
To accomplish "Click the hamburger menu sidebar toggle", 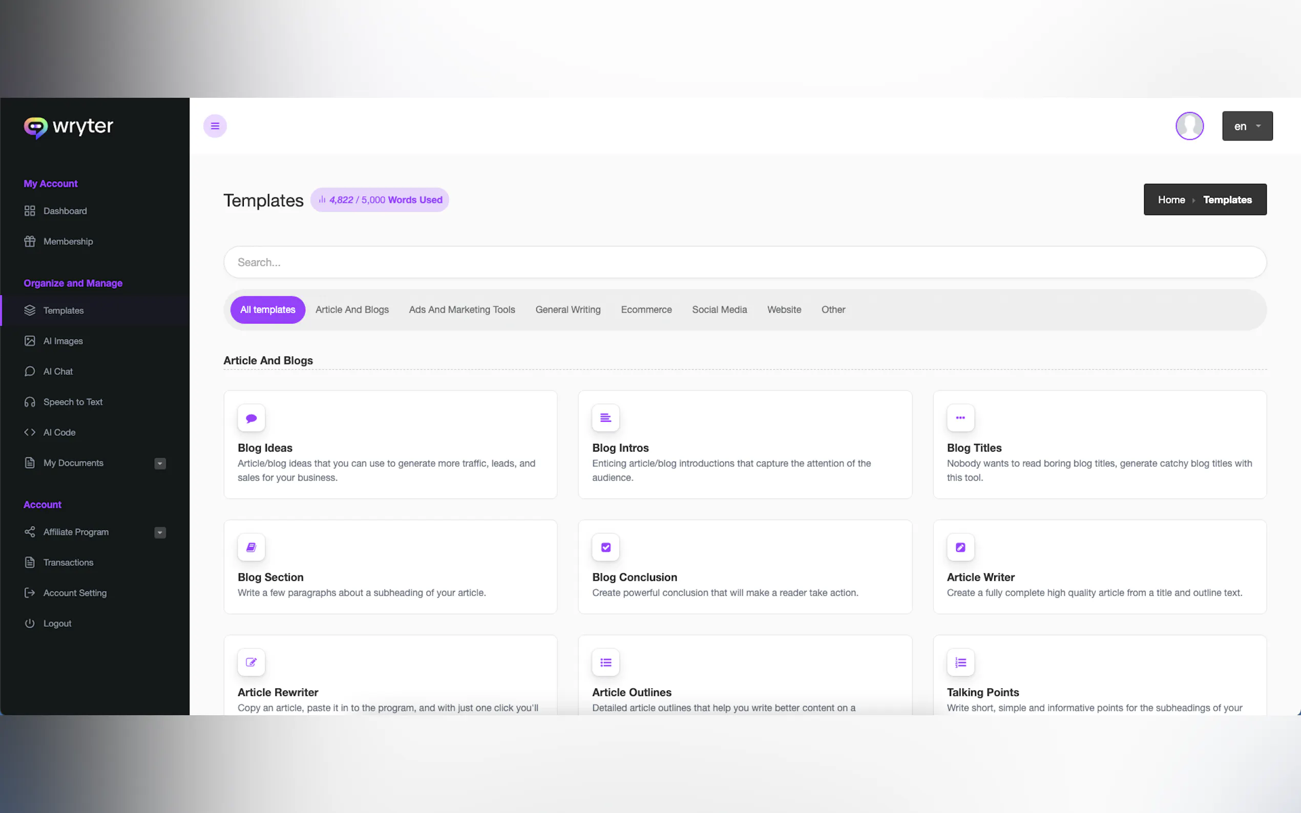I will pyautogui.click(x=215, y=126).
